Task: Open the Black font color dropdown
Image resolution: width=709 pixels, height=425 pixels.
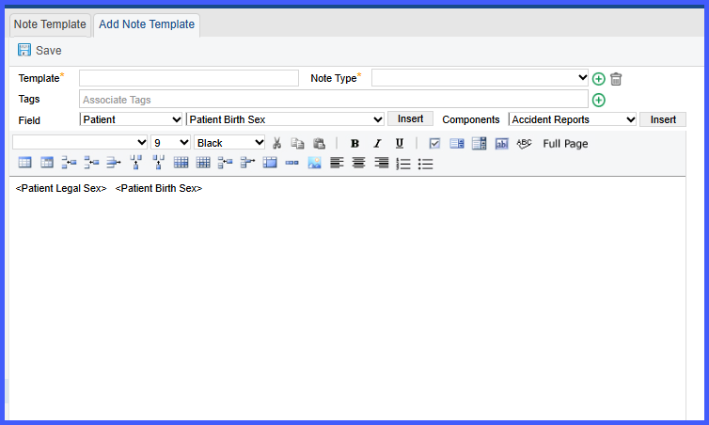Action: click(229, 143)
